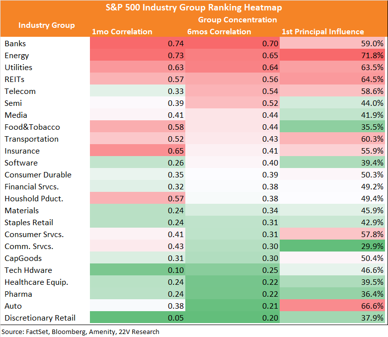Select the 'Consumer Srvcs.' row label
This screenshot has height=337, width=388.
34,235
